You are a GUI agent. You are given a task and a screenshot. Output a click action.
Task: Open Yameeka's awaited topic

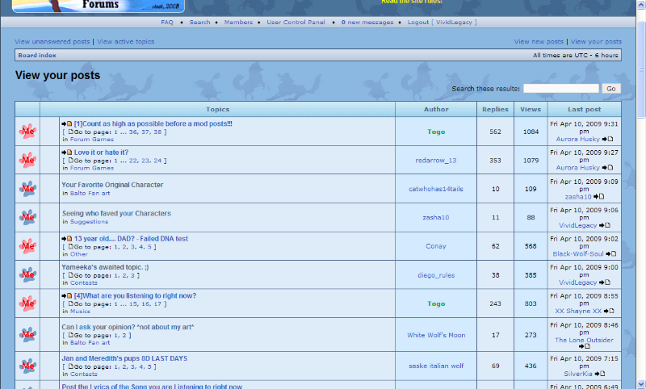coord(105,267)
